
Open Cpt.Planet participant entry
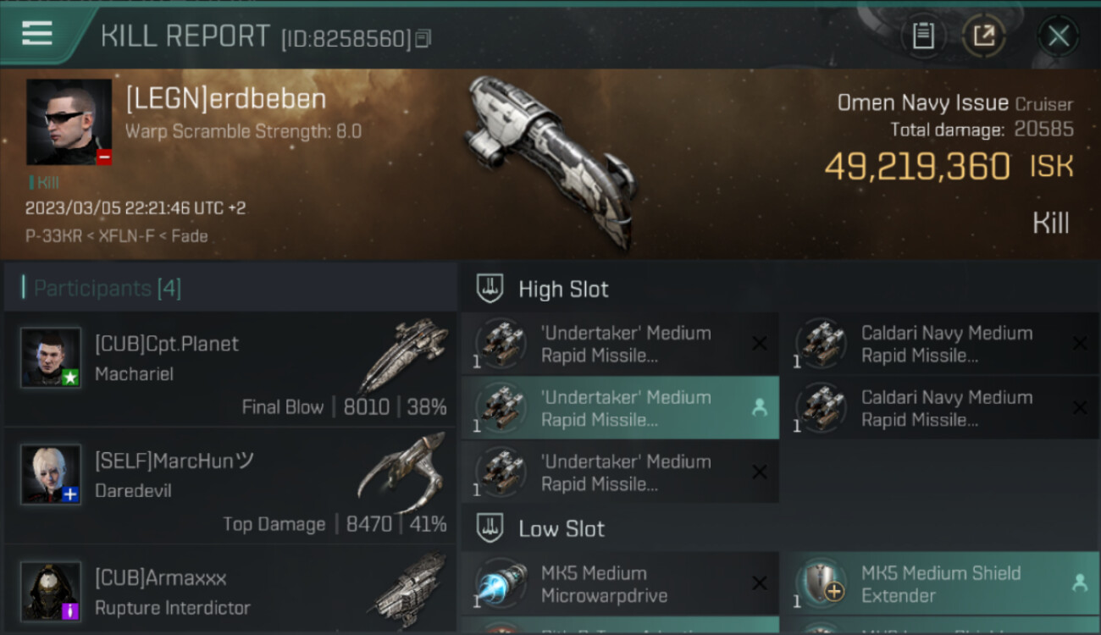coord(230,368)
